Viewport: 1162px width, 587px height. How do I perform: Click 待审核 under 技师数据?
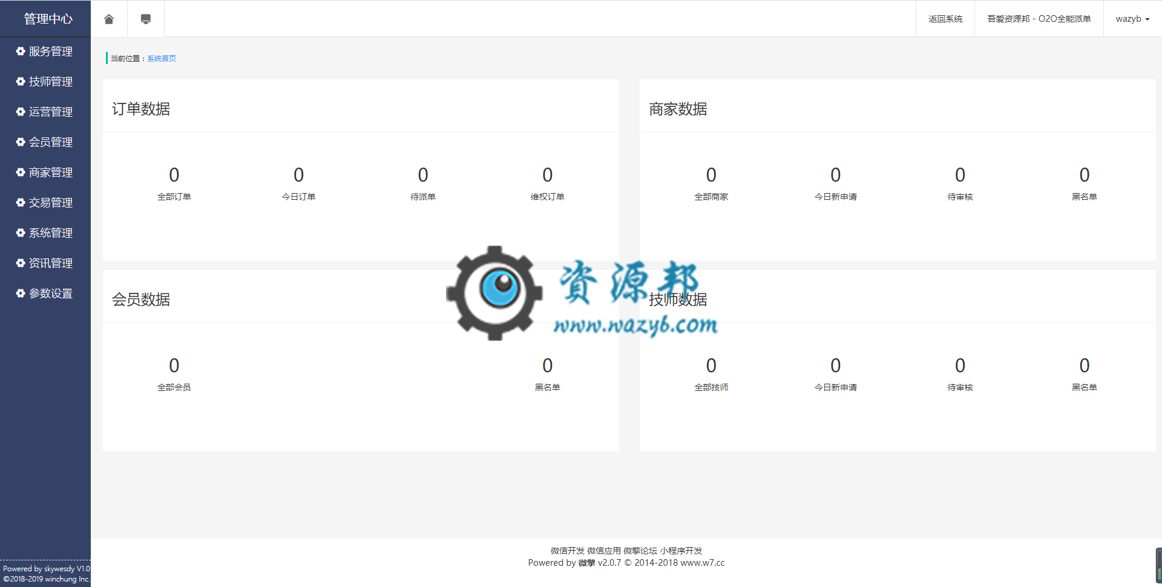pos(960,387)
